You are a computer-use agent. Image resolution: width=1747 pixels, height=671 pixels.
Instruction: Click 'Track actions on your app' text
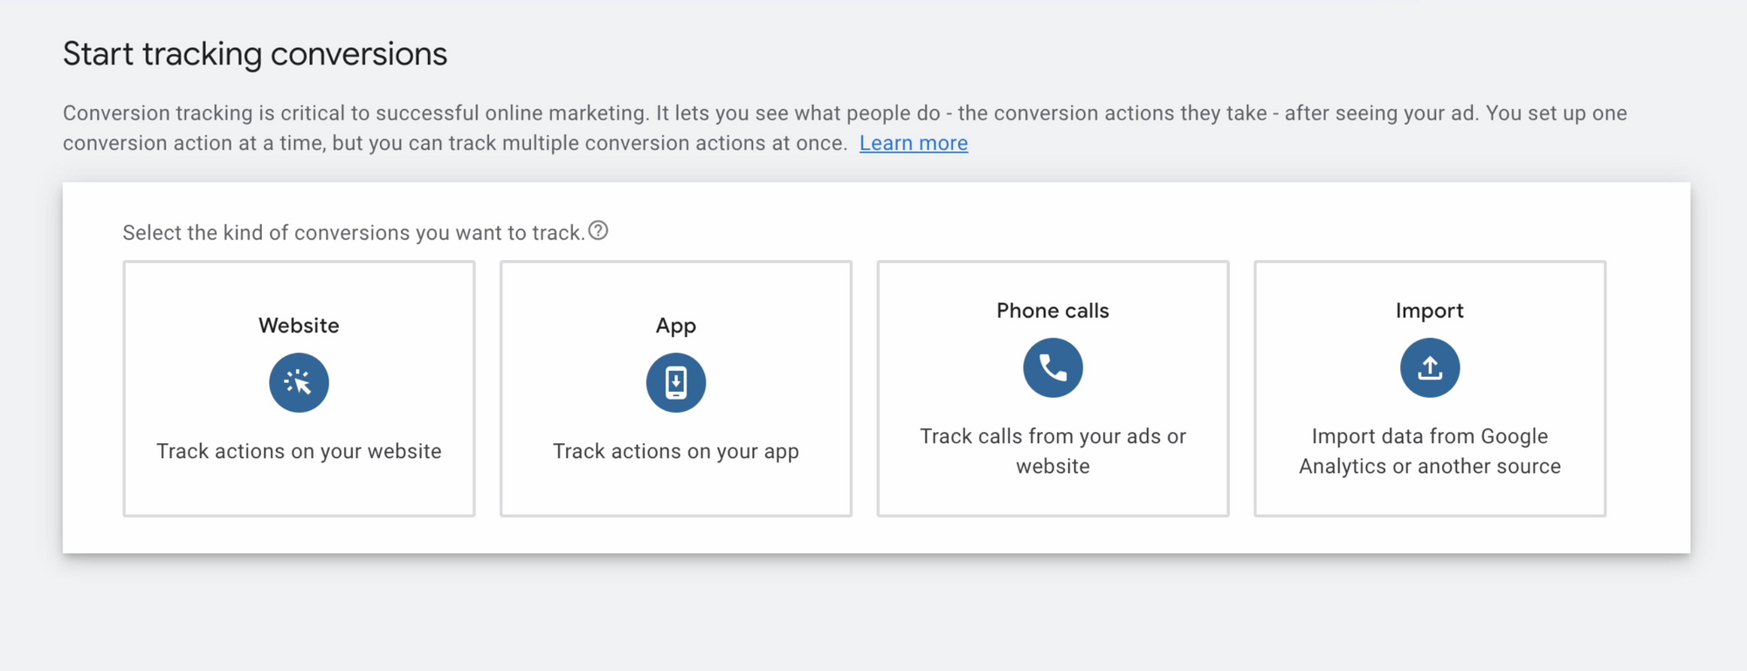[676, 451]
